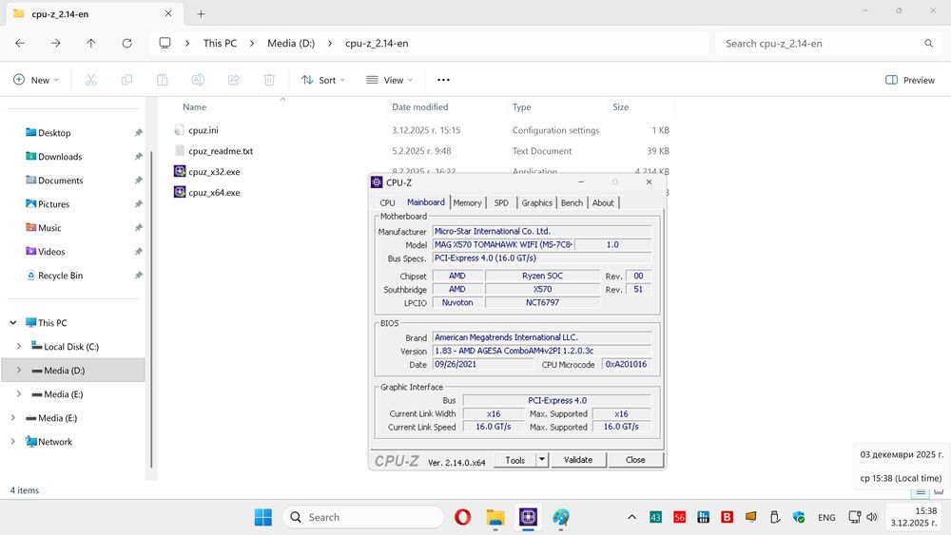Screen dimensions: 951x535
Task: Expand Local Disk (C:) node
Action: 19,347
